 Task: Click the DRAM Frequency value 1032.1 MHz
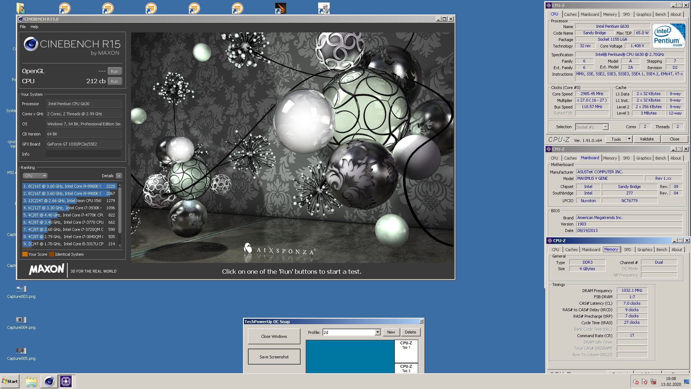[632, 290]
